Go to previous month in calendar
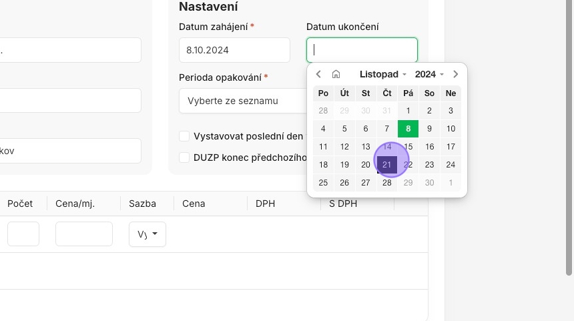574x321 pixels. pos(318,74)
